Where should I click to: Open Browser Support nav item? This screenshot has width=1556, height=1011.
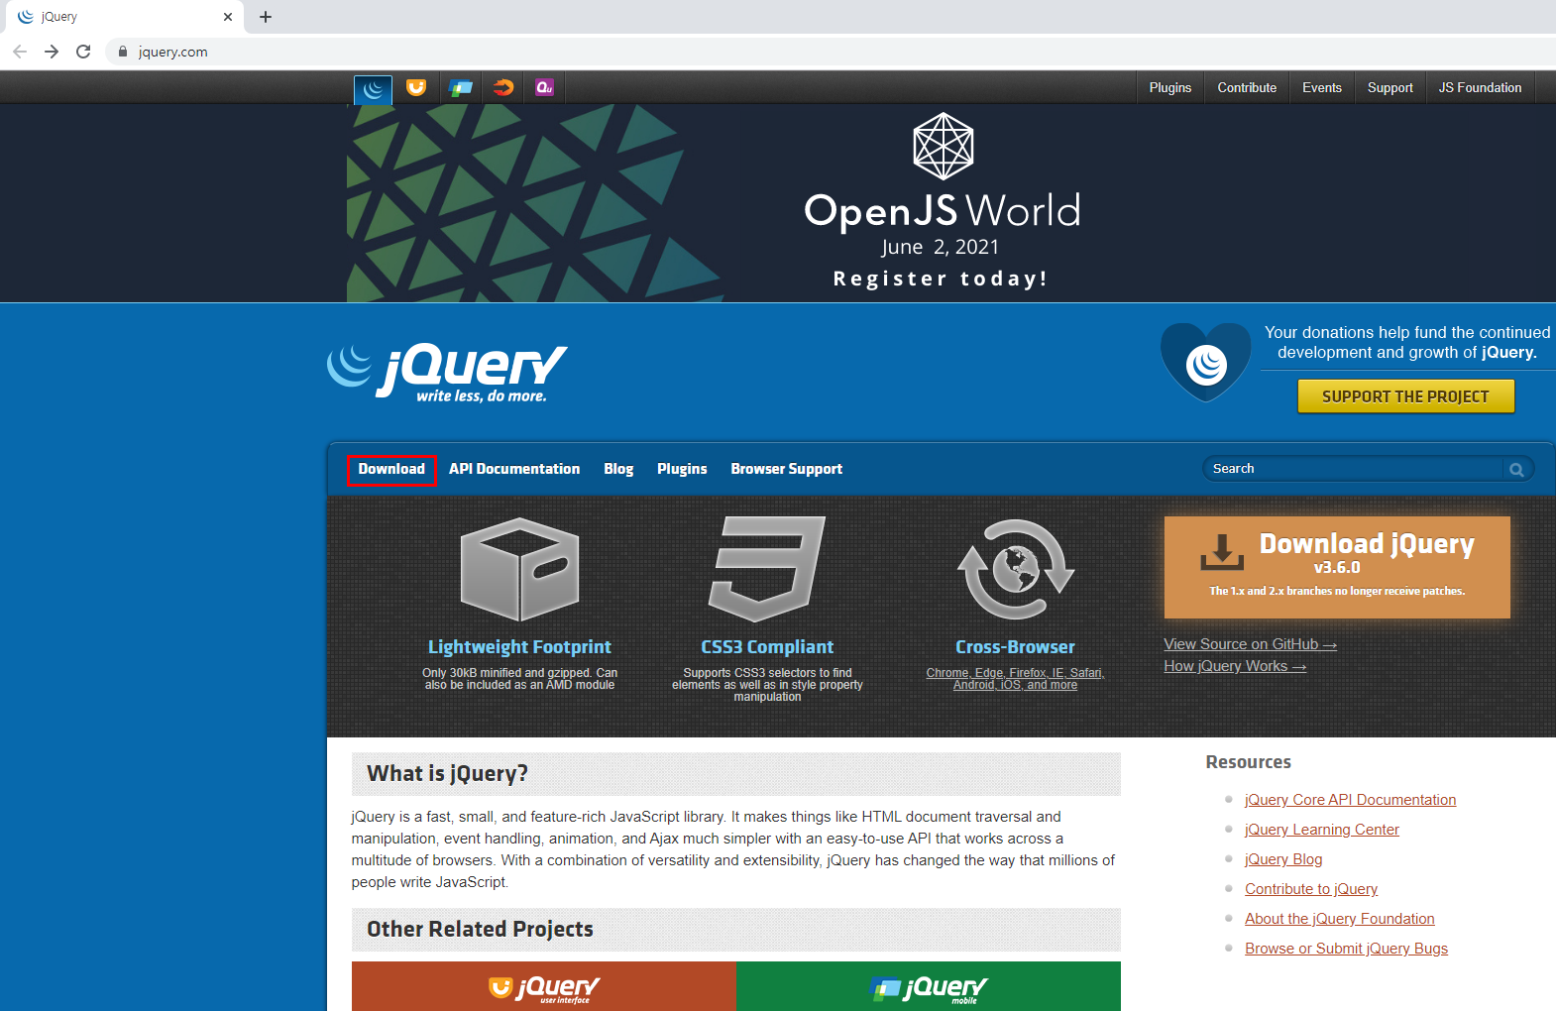[x=787, y=469]
